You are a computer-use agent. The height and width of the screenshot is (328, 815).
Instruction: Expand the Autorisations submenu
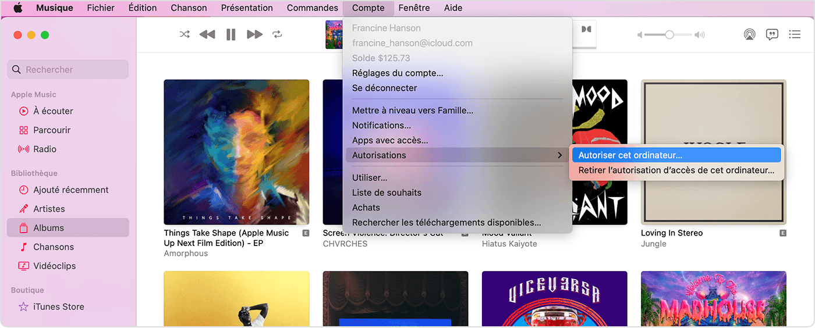click(x=457, y=155)
